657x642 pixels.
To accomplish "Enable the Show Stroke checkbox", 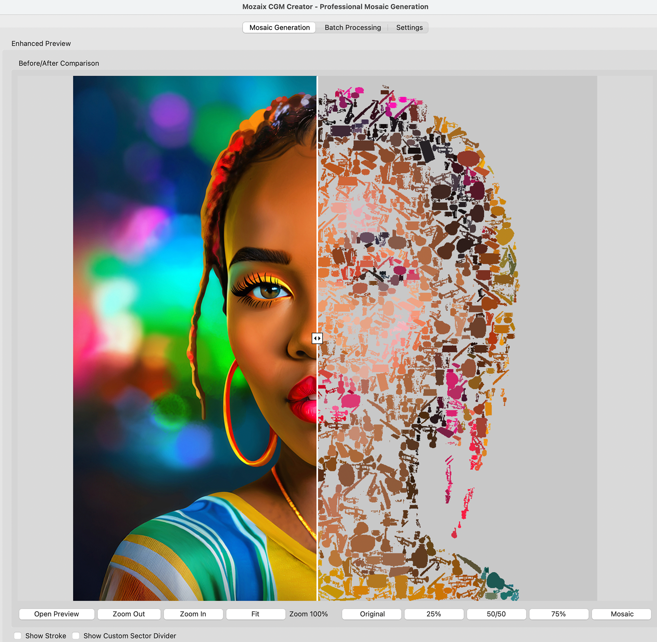I will (18, 635).
